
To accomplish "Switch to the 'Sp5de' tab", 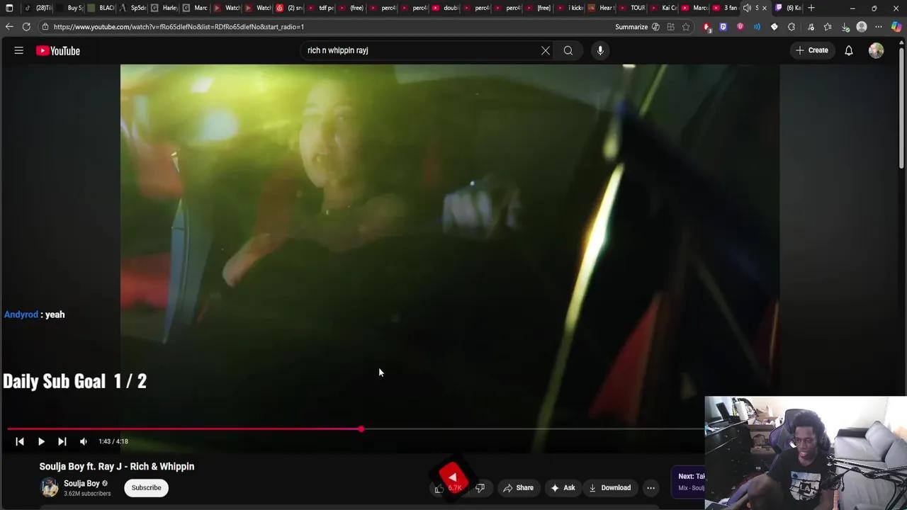I will [x=133, y=8].
